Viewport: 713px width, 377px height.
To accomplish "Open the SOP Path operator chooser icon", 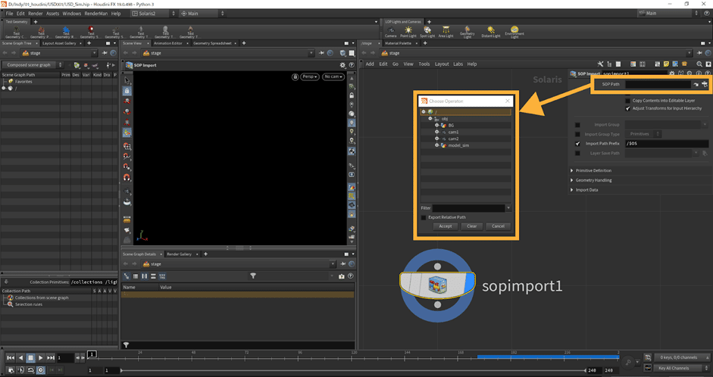I will pos(705,84).
